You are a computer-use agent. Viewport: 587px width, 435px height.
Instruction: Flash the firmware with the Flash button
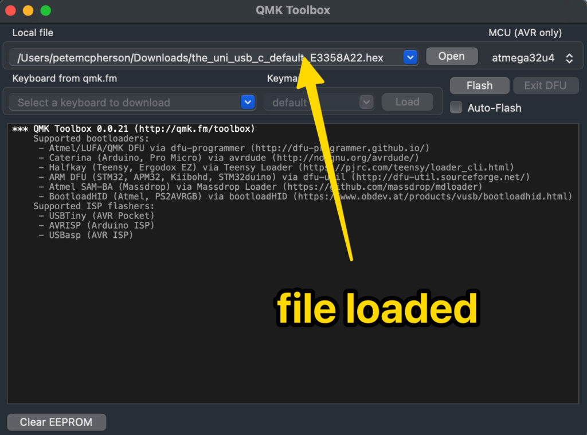(x=479, y=86)
